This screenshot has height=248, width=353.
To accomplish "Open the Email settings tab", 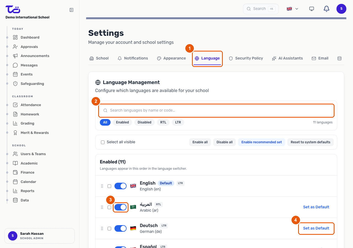I will pyautogui.click(x=320, y=58).
